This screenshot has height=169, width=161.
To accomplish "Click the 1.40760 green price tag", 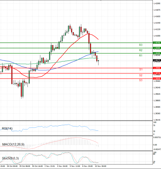I will pyautogui.click(x=157, y=43).
